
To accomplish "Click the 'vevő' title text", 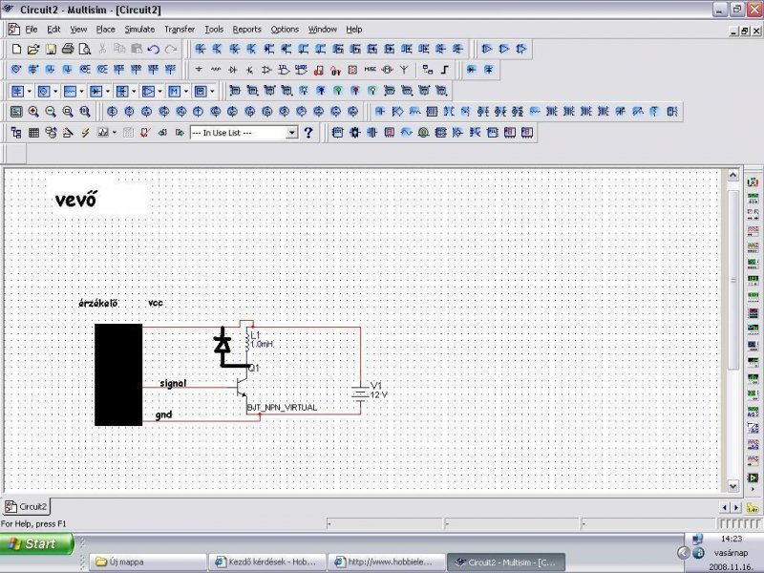I will tap(76, 200).
